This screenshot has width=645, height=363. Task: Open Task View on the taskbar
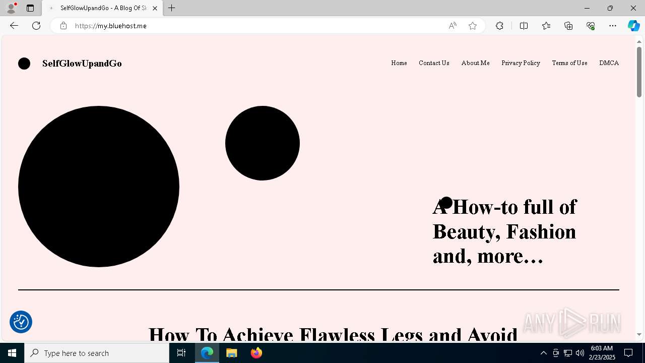(181, 353)
